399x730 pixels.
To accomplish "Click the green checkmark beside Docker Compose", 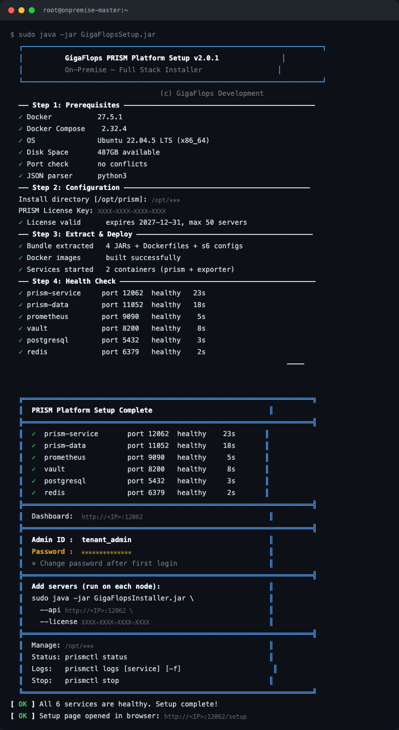I will [x=20, y=128].
